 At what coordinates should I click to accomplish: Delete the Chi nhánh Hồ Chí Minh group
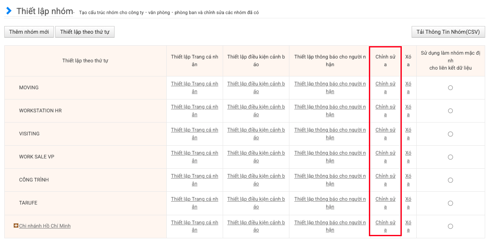click(408, 226)
